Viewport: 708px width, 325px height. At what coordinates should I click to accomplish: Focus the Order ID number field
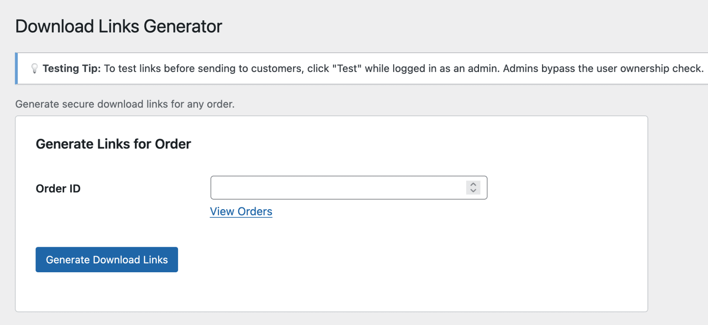click(337, 188)
